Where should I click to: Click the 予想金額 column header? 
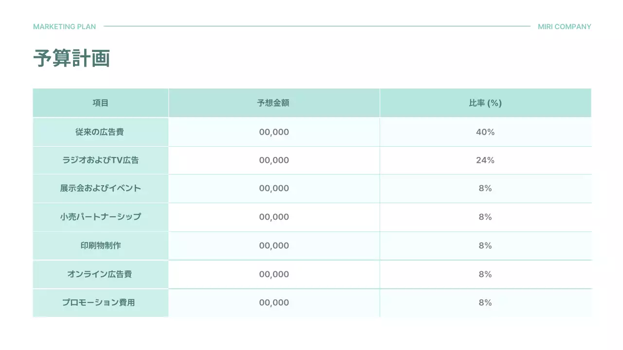coord(274,103)
